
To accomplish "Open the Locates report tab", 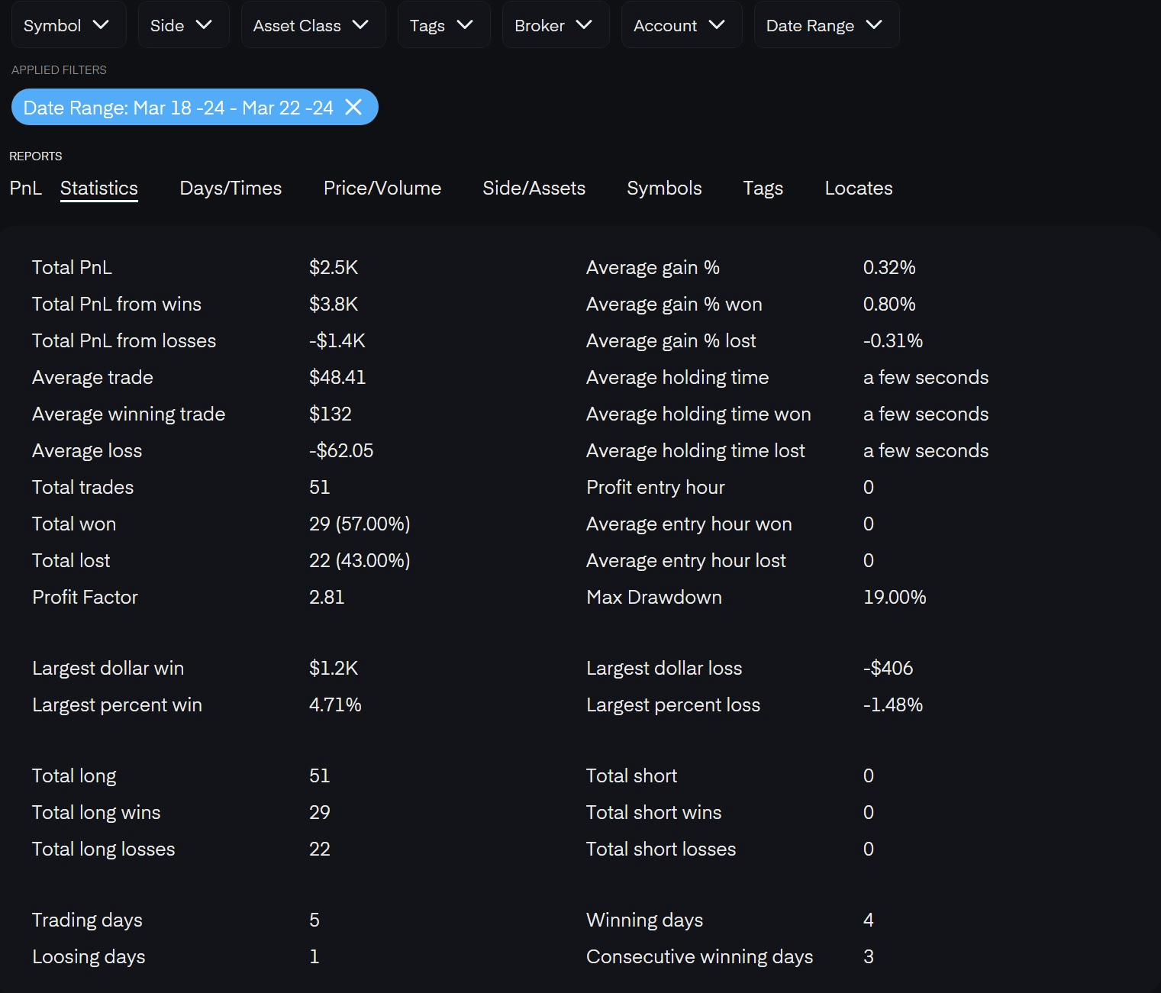I will tap(858, 188).
